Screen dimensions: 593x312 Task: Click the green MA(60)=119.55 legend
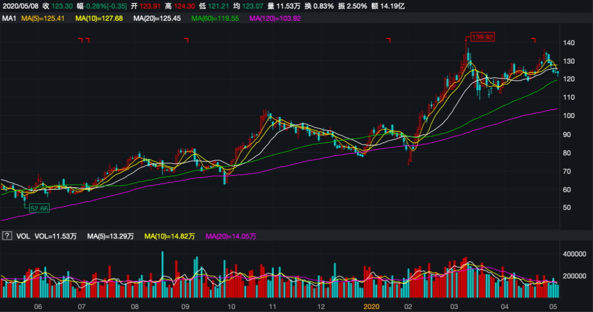tap(214, 18)
